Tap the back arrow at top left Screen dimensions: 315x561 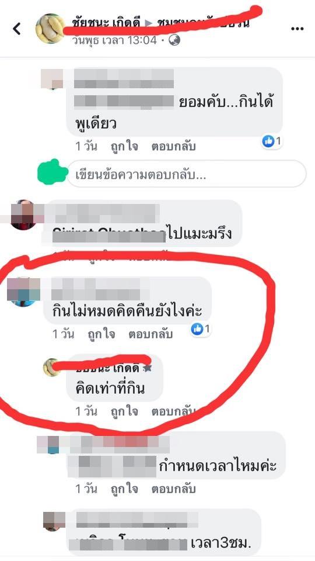[x=17, y=29]
